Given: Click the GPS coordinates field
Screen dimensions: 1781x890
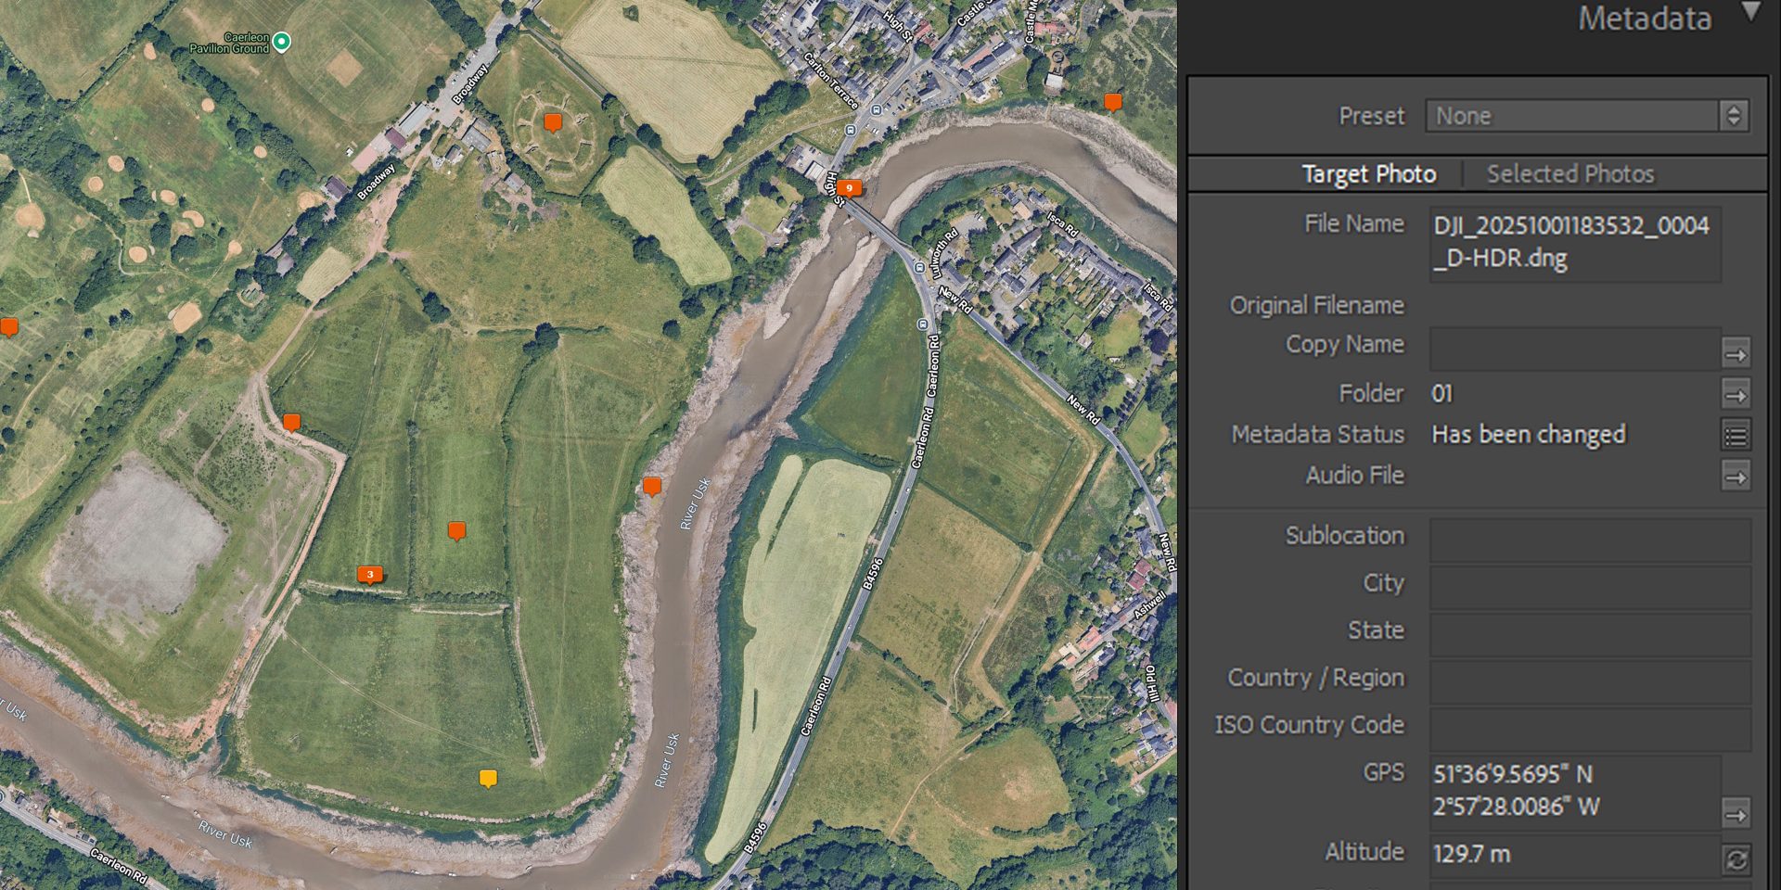Looking at the screenshot, I should [1574, 790].
